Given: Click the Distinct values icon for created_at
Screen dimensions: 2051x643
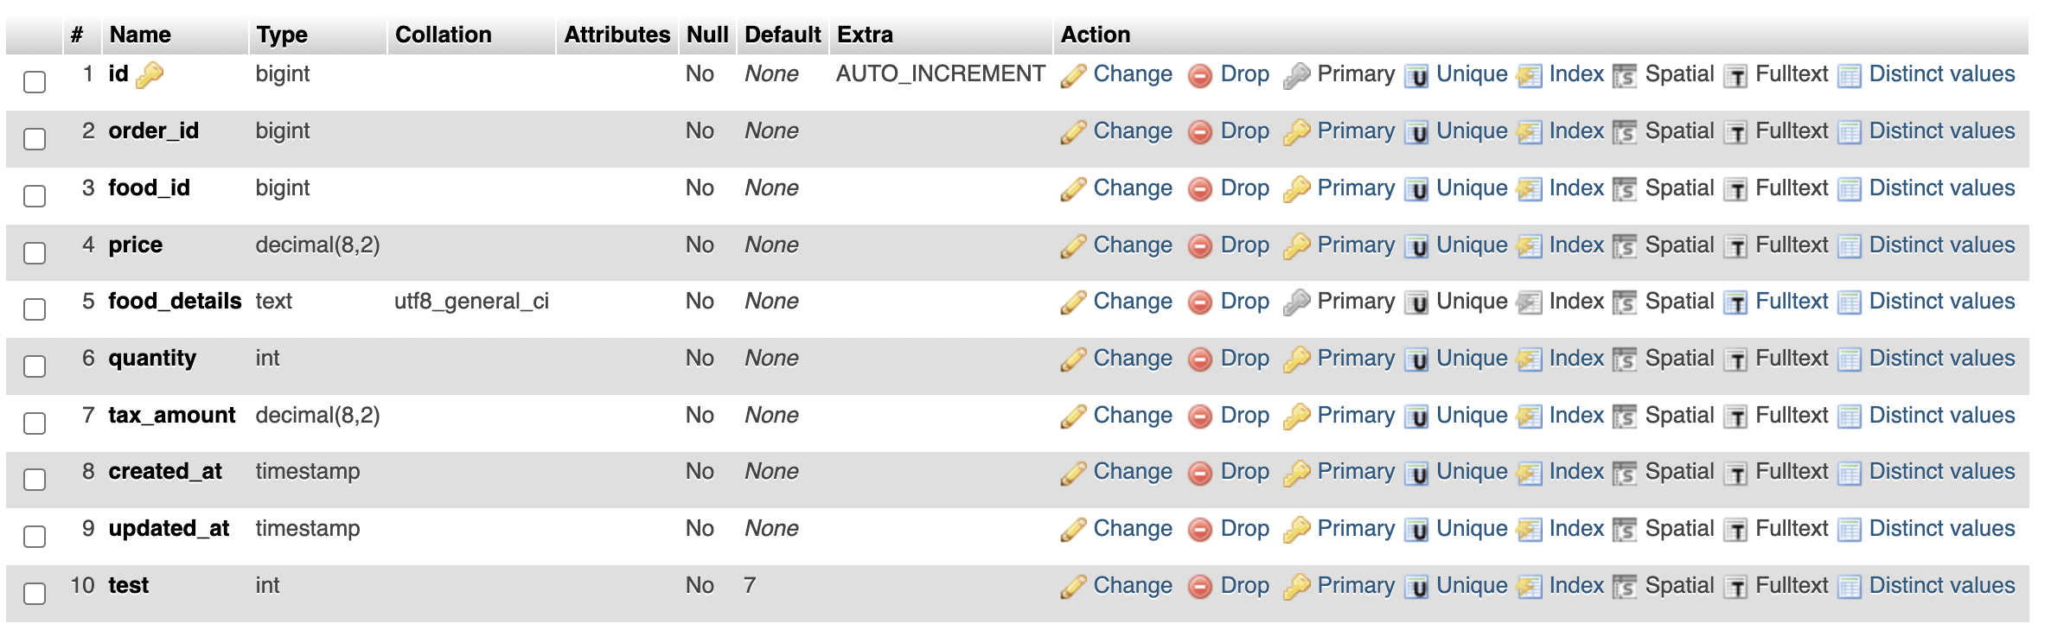Looking at the screenshot, I should coord(1849,473).
